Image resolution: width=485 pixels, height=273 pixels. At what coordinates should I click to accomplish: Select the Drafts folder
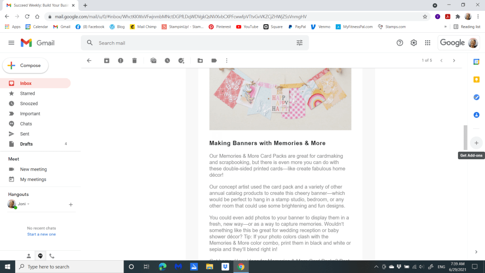[27, 144]
